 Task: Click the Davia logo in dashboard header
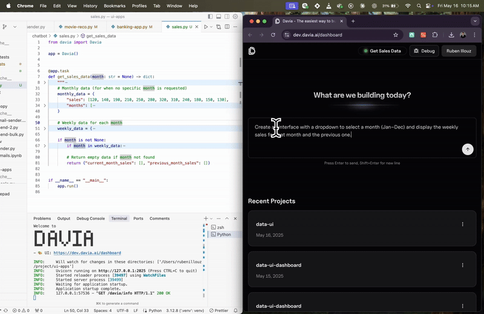coord(252,51)
